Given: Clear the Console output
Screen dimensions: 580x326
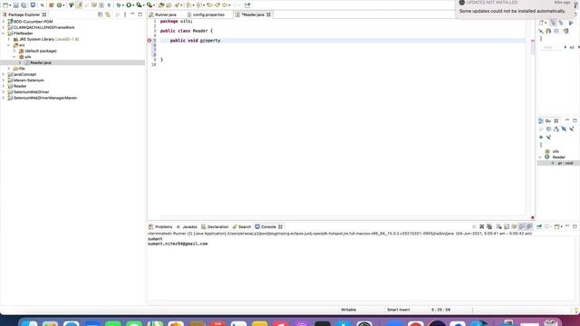Looking at the screenshot, I should [499, 226].
